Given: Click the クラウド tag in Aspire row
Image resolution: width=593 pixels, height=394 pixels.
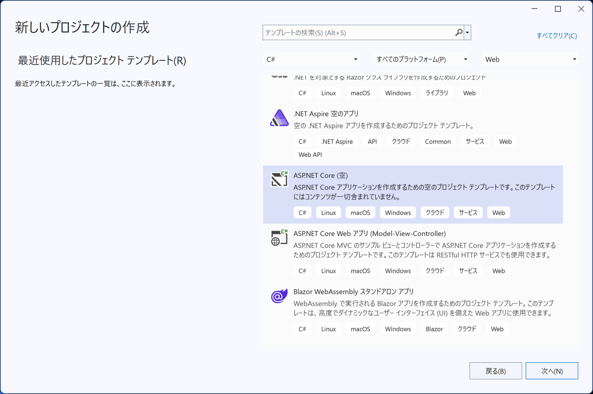Looking at the screenshot, I should pyautogui.click(x=401, y=142).
